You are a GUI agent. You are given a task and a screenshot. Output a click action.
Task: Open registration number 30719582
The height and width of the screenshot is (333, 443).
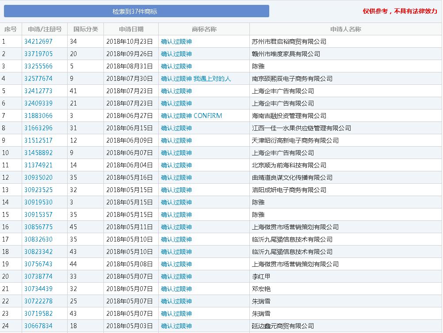[x=38, y=314]
